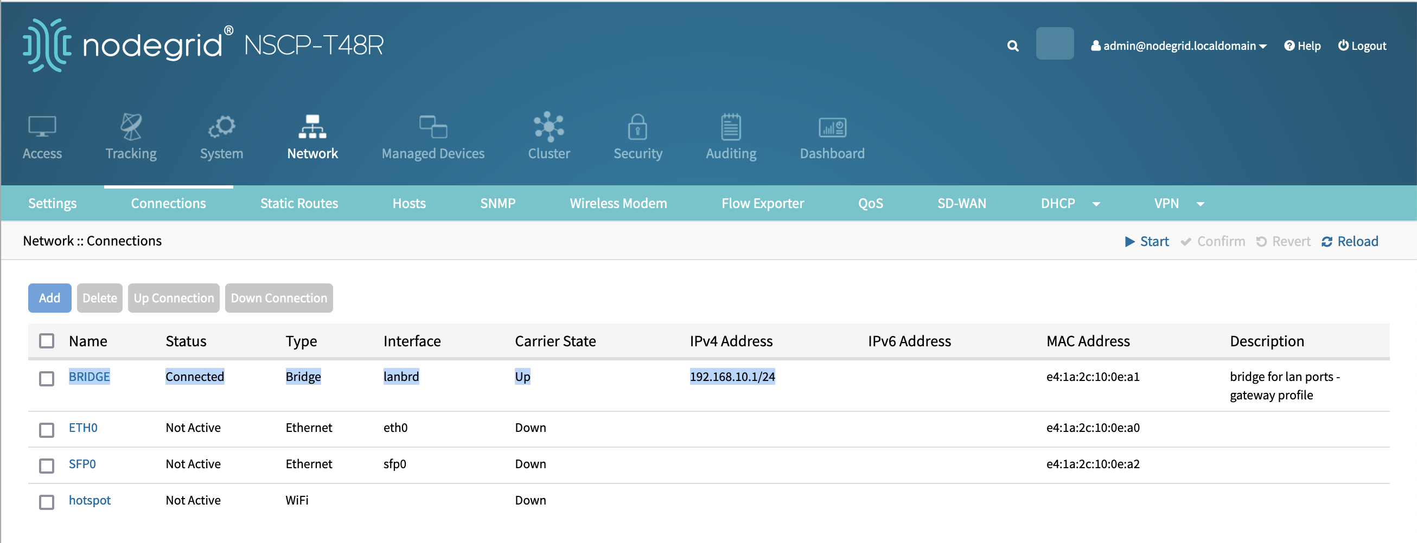The height and width of the screenshot is (543, 1417).
Task: Click the Add connection button
Action: coord(49,298)
